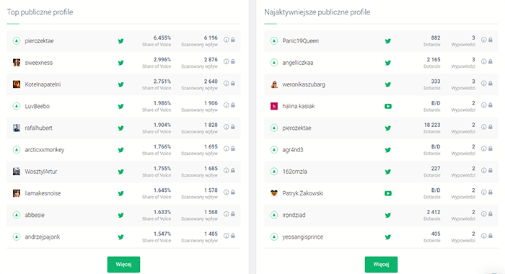The image size is (505, 274).
Task: Click the Twitter icon in the sweexness row
Action: click(x=120, y=63)
